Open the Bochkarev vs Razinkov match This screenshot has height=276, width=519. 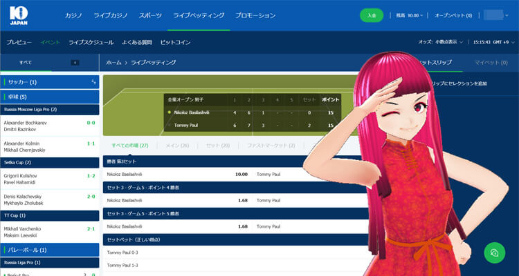(x=50, y=126)
